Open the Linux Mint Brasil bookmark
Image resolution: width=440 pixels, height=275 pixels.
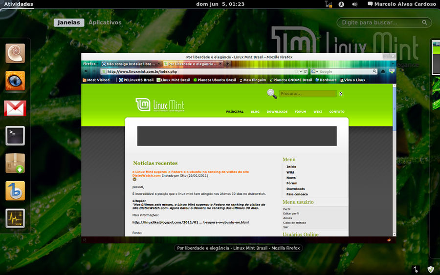click(173, 80)
